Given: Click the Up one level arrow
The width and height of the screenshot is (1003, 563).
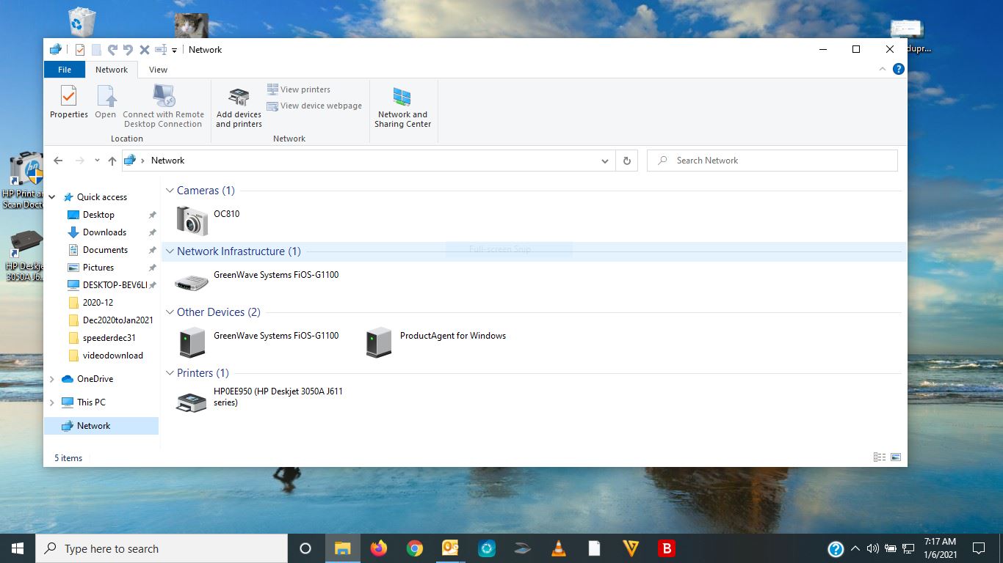Looking at the screenshot, I should [x=112, y=161].
